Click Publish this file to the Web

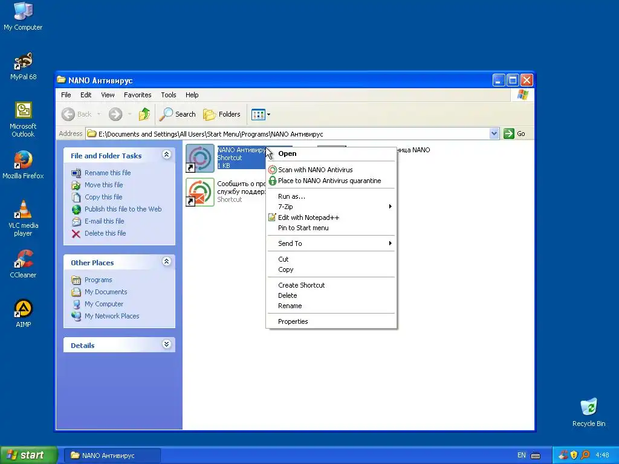point(123,209)
